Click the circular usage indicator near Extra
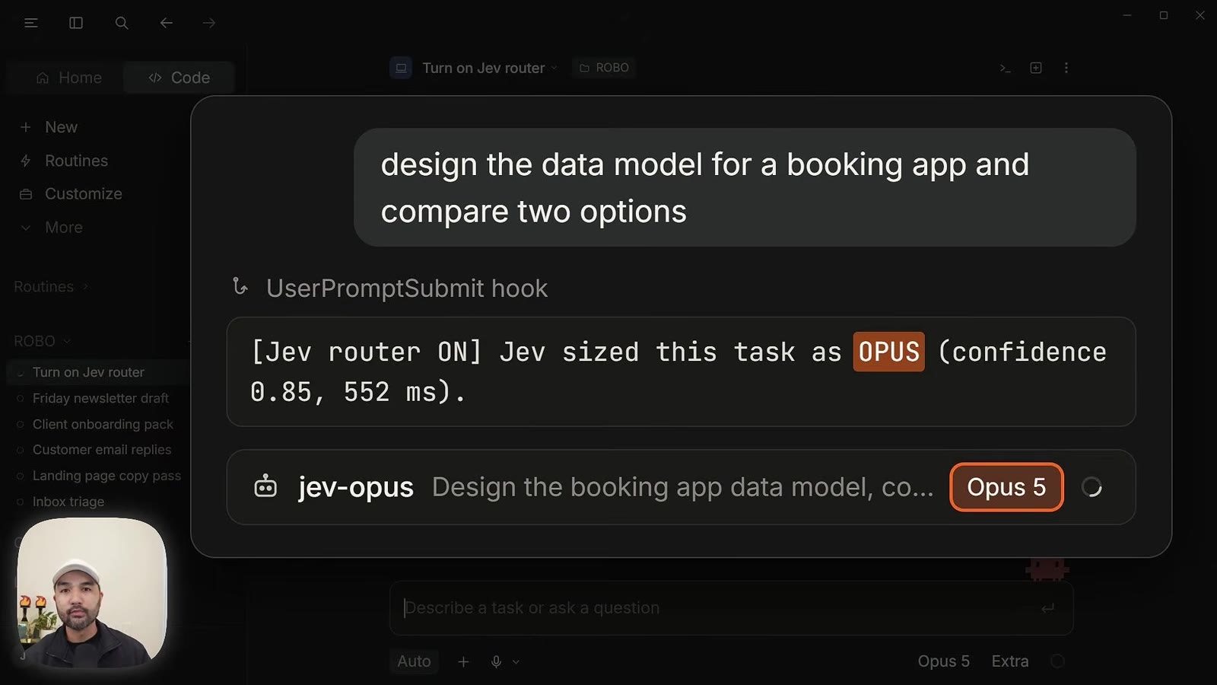Viewport: 1217px width, 685px height. tap(1057, 661)
